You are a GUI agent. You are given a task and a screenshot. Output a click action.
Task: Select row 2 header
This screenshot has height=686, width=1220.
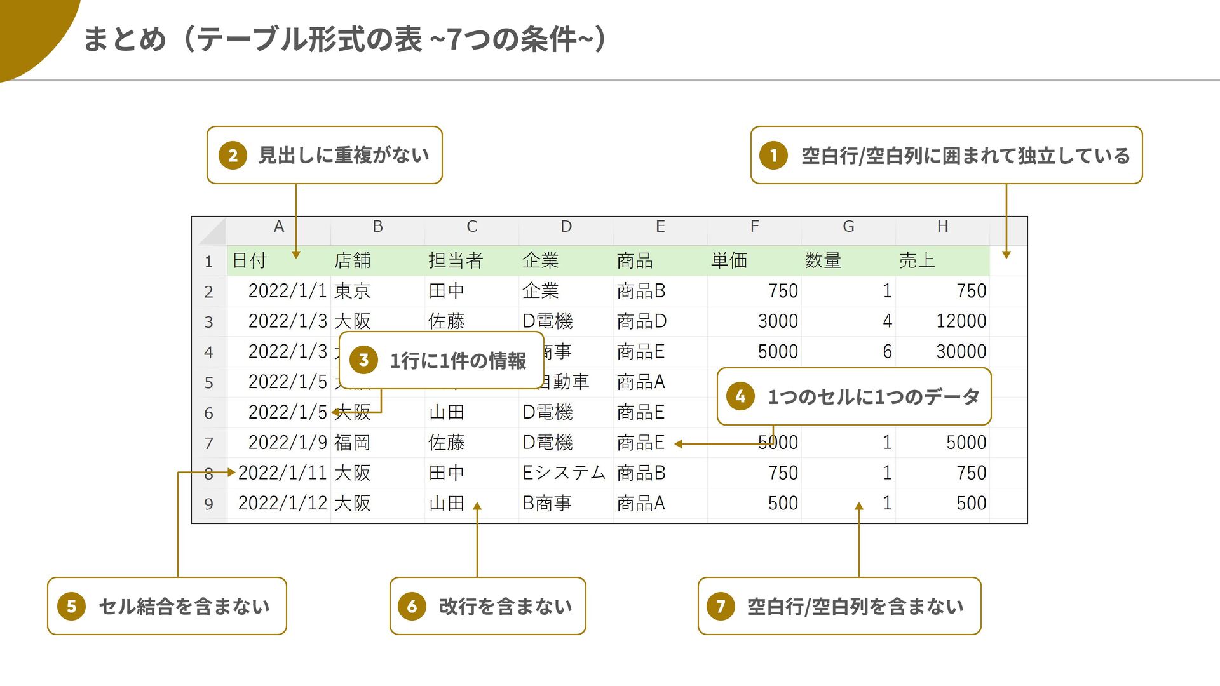209,292
